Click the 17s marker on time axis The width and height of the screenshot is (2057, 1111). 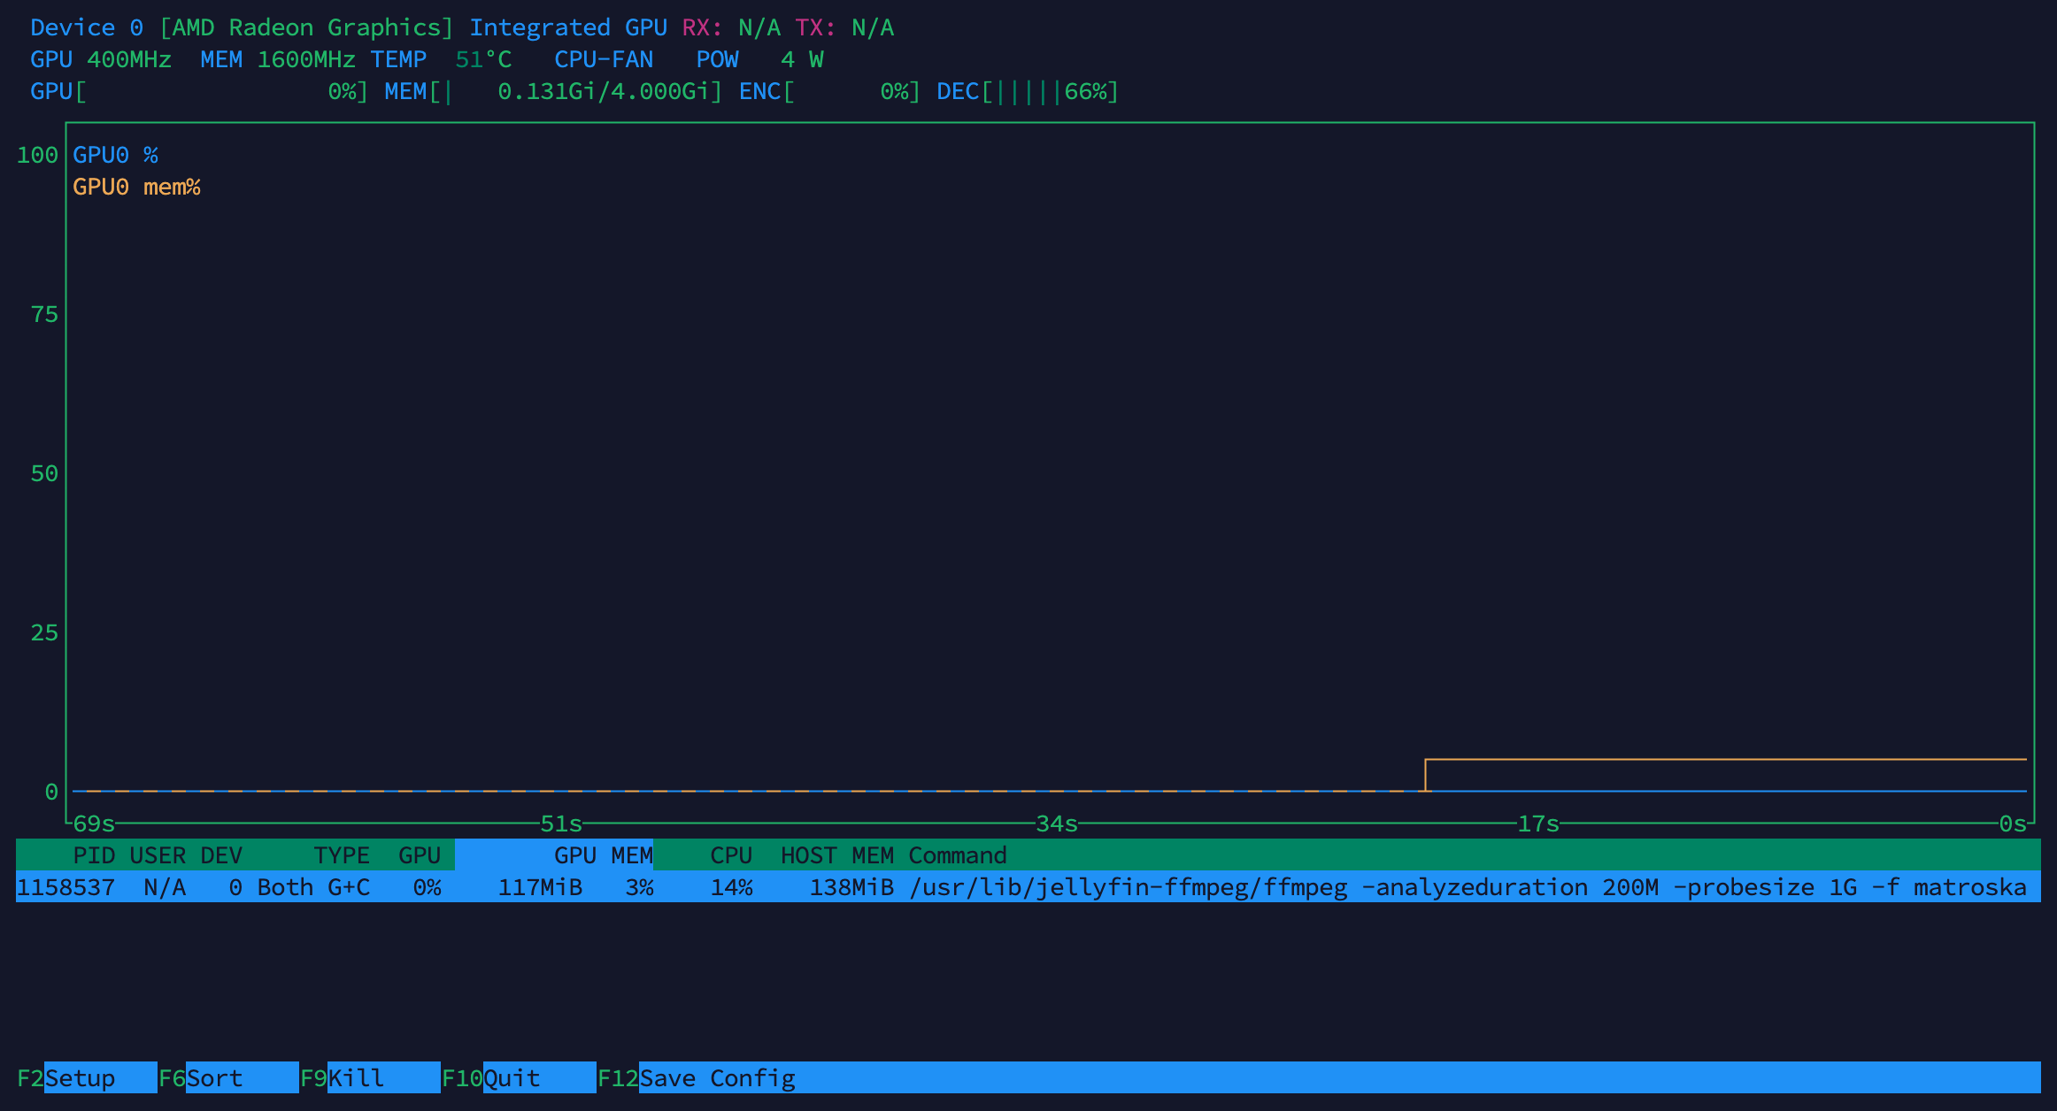point(1537,824)
